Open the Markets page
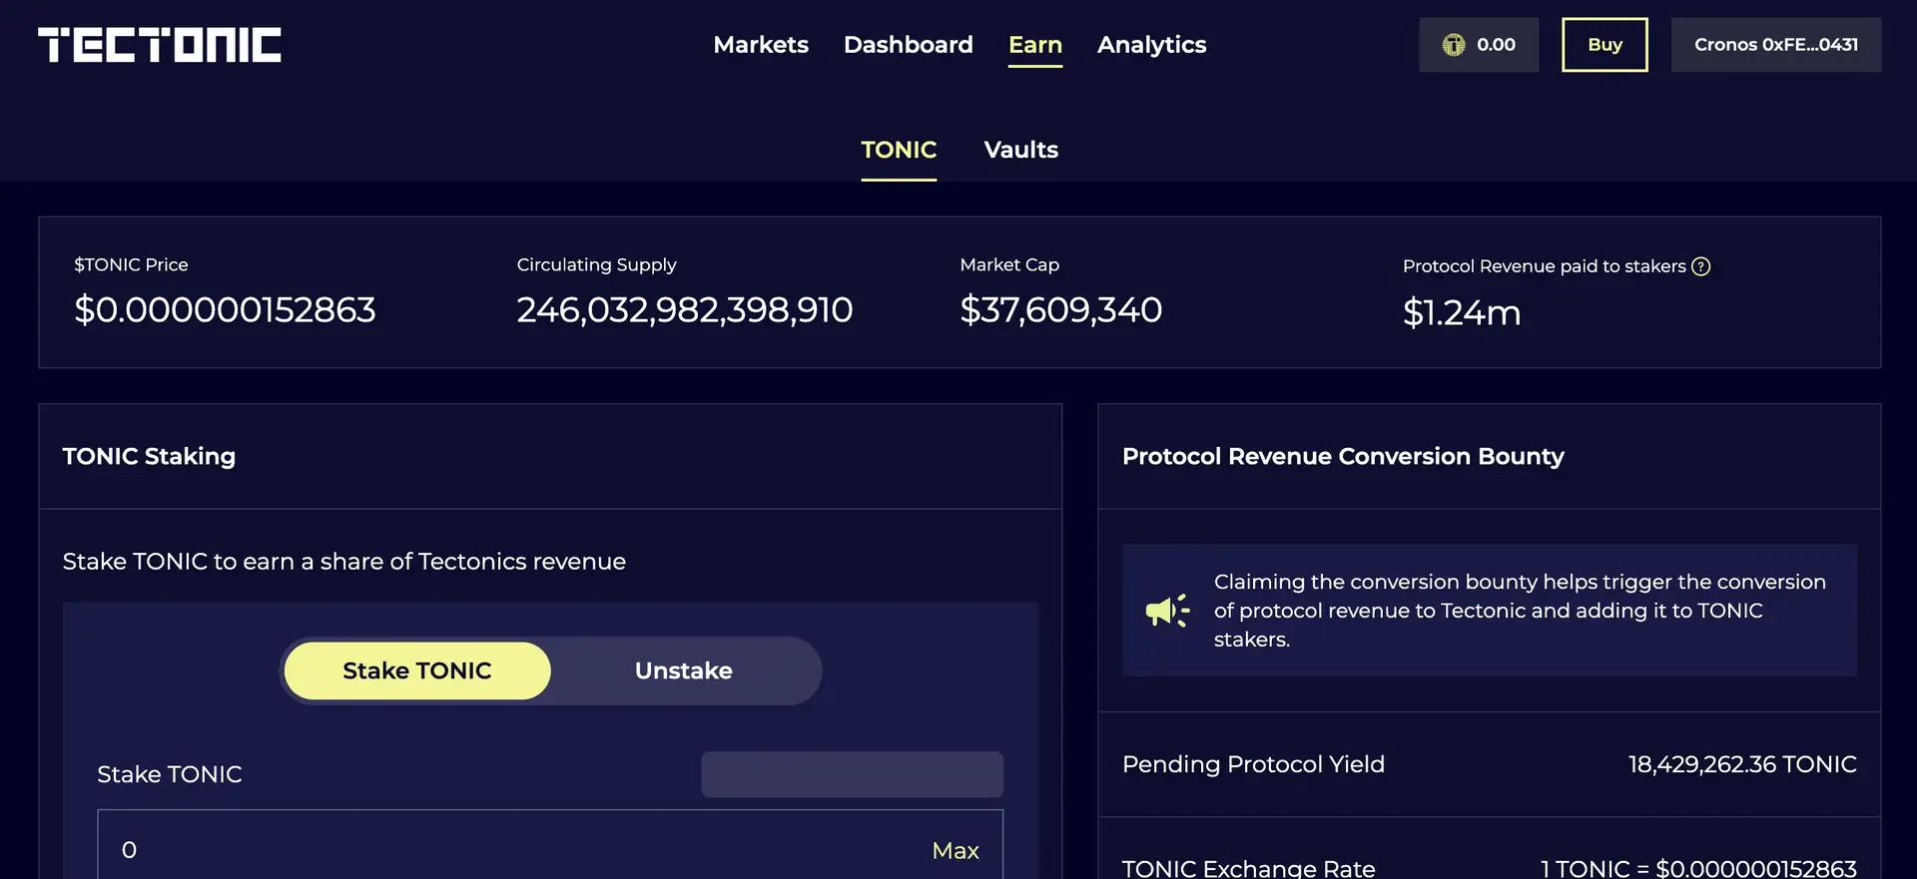 (x=761, y=45)
